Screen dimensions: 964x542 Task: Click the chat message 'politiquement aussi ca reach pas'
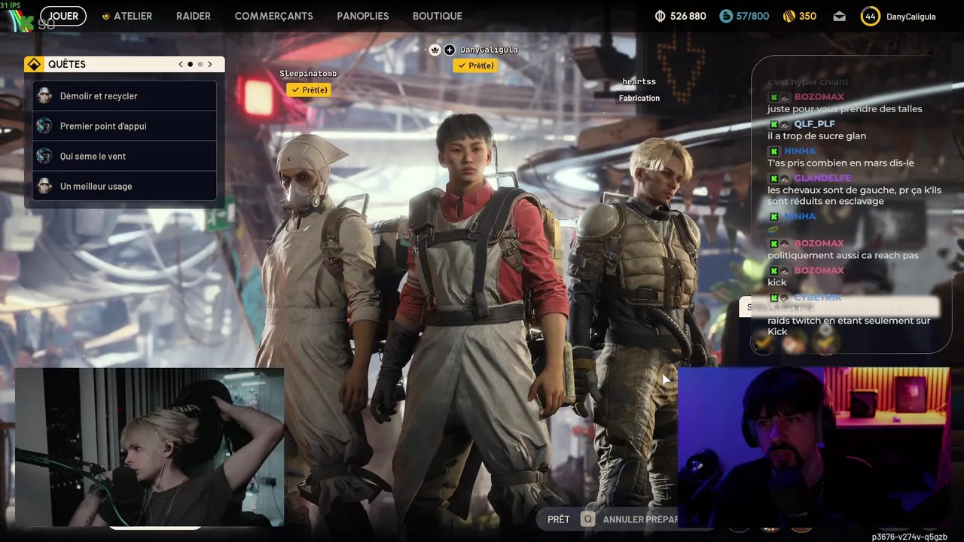click(843, 255)
